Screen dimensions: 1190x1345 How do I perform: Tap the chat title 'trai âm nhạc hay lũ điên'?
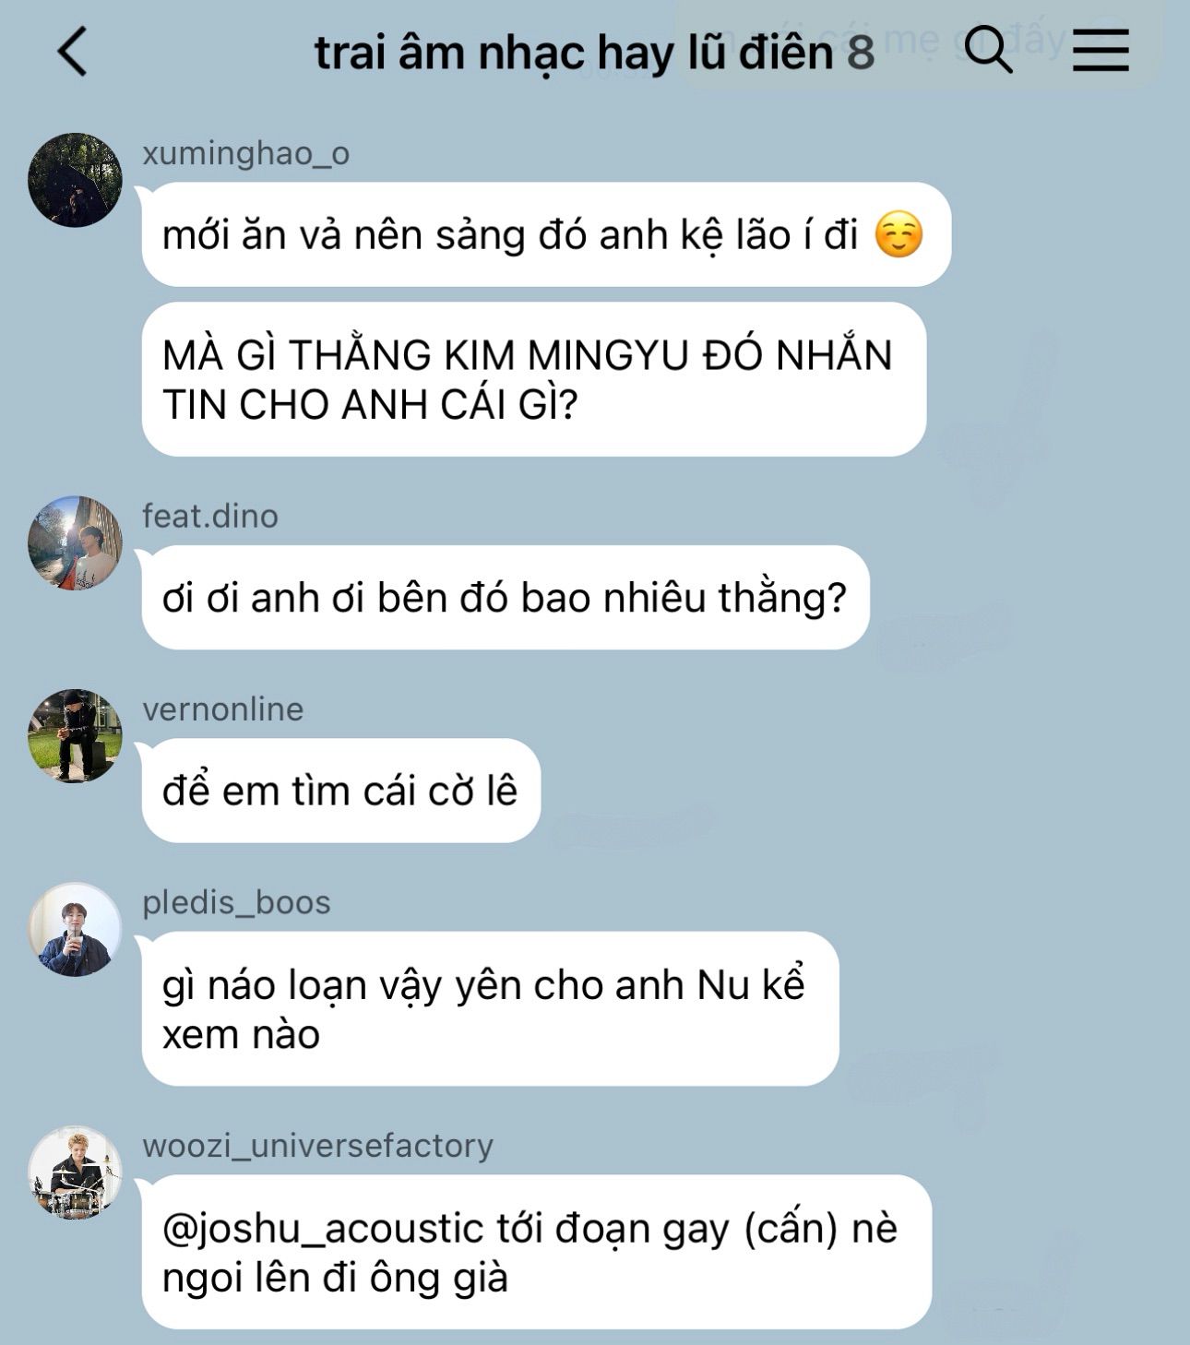(574, 53)
